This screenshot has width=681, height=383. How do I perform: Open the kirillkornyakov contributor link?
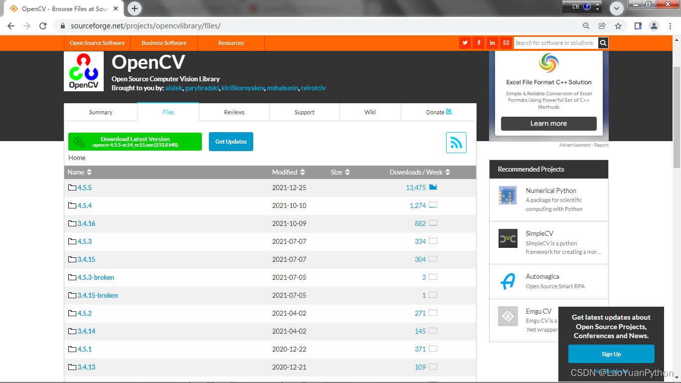[x=243, y=88]
